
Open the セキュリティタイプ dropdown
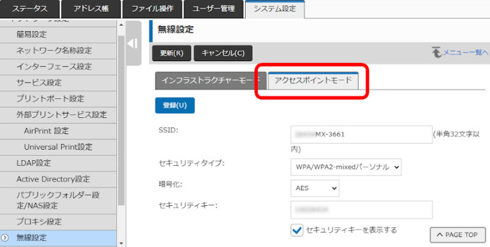pyautogui.click(x=346, y=166)
